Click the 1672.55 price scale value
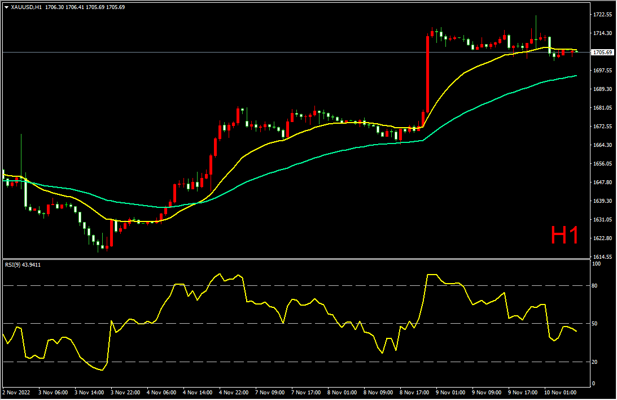Screen dimensions: 617x400 602,127
